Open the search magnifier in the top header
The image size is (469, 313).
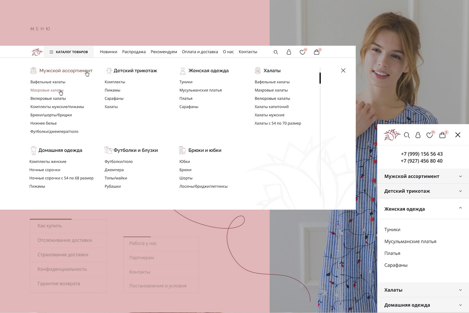[x=275, y=52]
